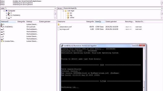Screen dimensions: 163x91
Task: Select F: removable drive in local file list
Action: (x=3, y=29)
